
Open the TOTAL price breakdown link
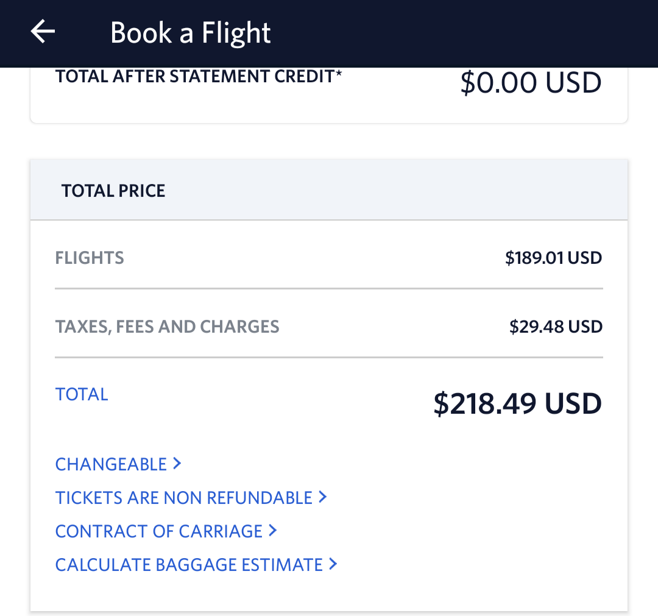coord(82,394)
